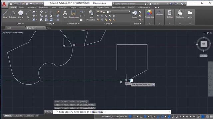The width and height of the screenshot is (213, 119).
Task: Select the Stretch tool
Action: (x=41, y=20)
